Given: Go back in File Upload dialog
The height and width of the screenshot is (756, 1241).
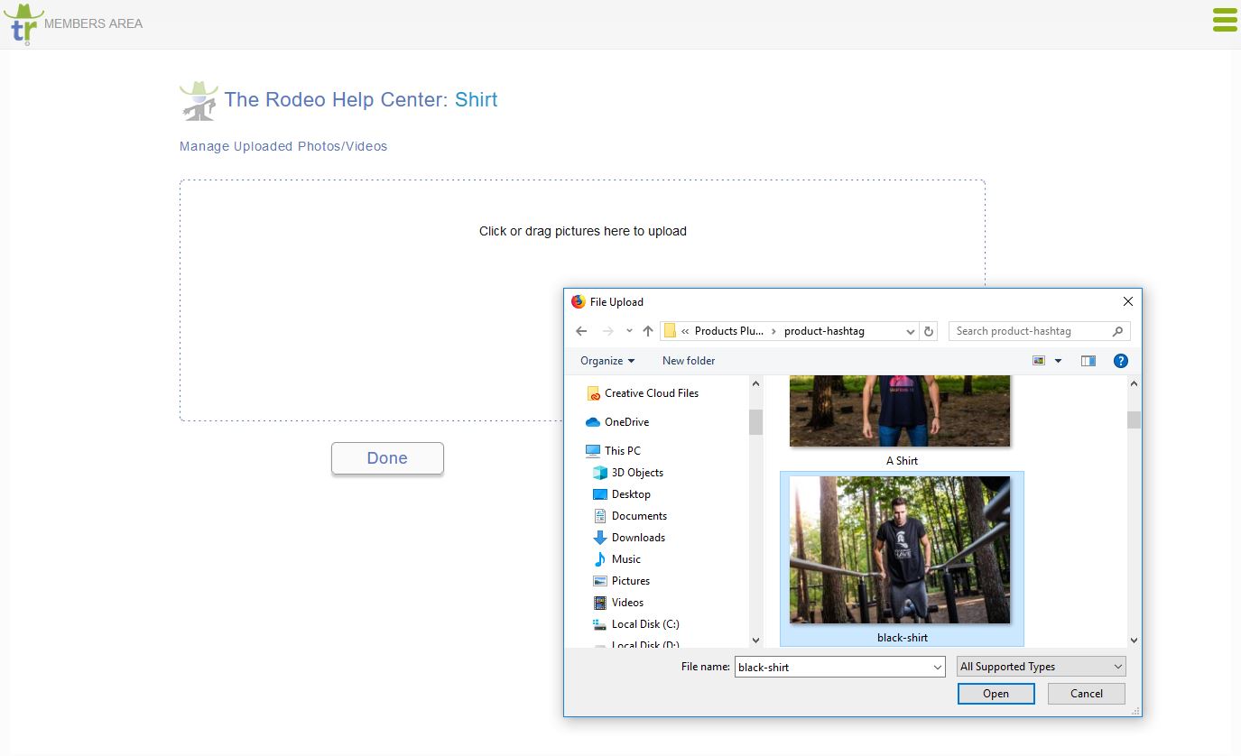Looking at the screenshot, I should 581,331.
